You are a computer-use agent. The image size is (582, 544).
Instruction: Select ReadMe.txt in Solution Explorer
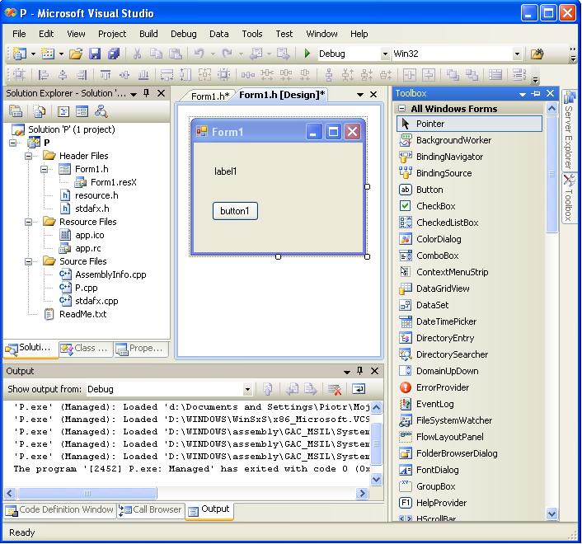(x=82, y=314)
